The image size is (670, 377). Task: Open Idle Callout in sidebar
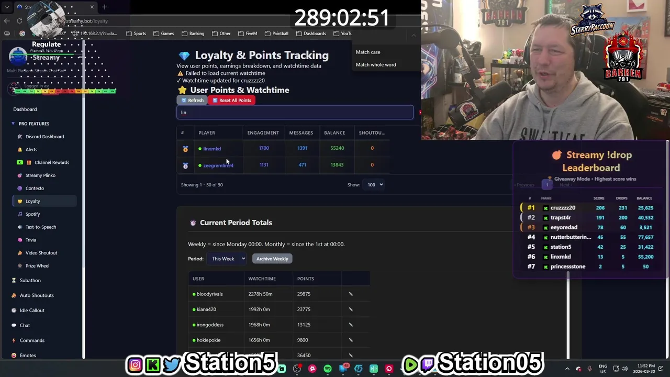32,311
